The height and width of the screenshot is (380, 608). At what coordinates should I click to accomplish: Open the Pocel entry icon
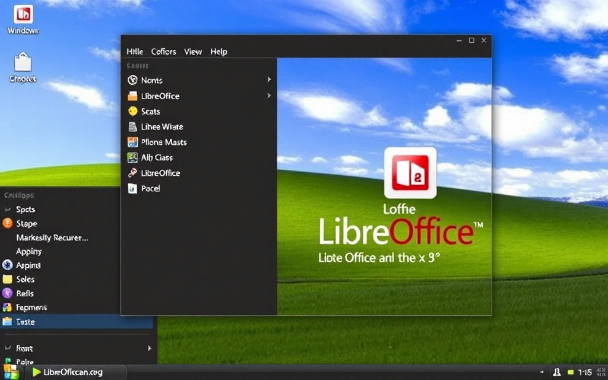coord(132,188)
